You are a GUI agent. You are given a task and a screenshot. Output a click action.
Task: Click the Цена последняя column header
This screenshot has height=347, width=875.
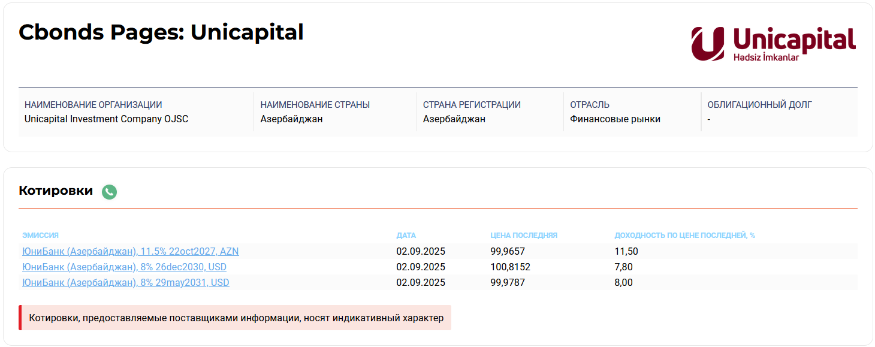pyautogui.click(x=523, y=236)
